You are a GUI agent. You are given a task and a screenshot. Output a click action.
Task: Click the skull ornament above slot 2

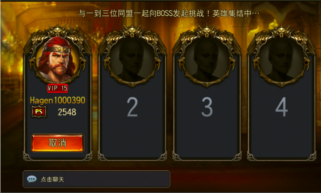click(132, 31)
